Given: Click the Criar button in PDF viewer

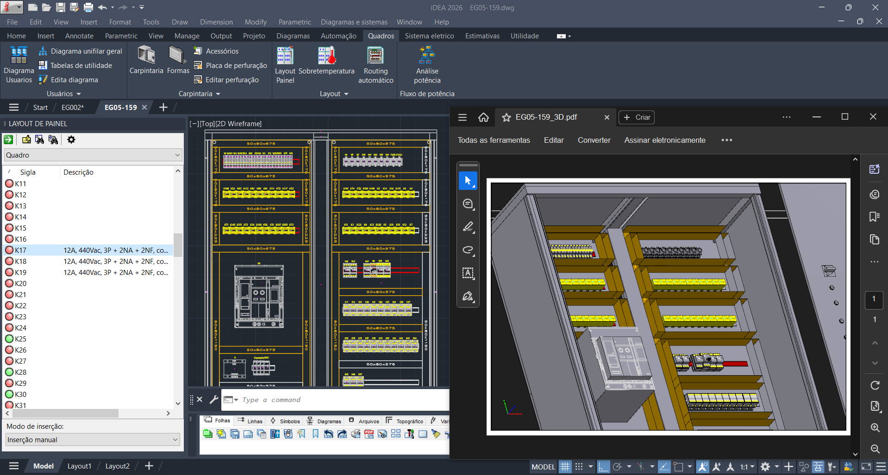Looking at the screenshot, I should coord(637,117).
